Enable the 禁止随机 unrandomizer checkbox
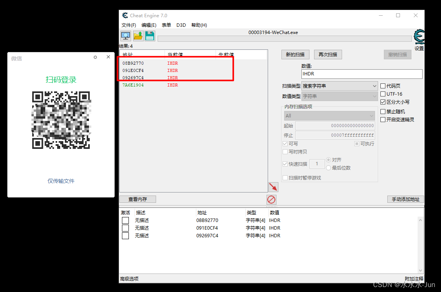 (x=383, y=112)
